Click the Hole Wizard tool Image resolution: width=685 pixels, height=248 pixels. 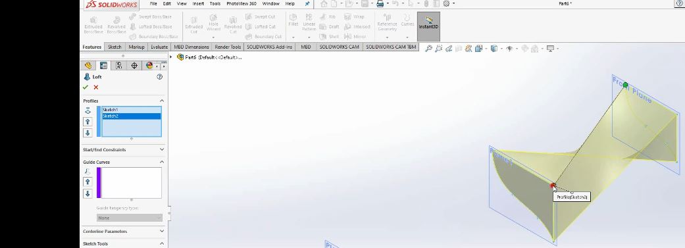pos(214,23)
